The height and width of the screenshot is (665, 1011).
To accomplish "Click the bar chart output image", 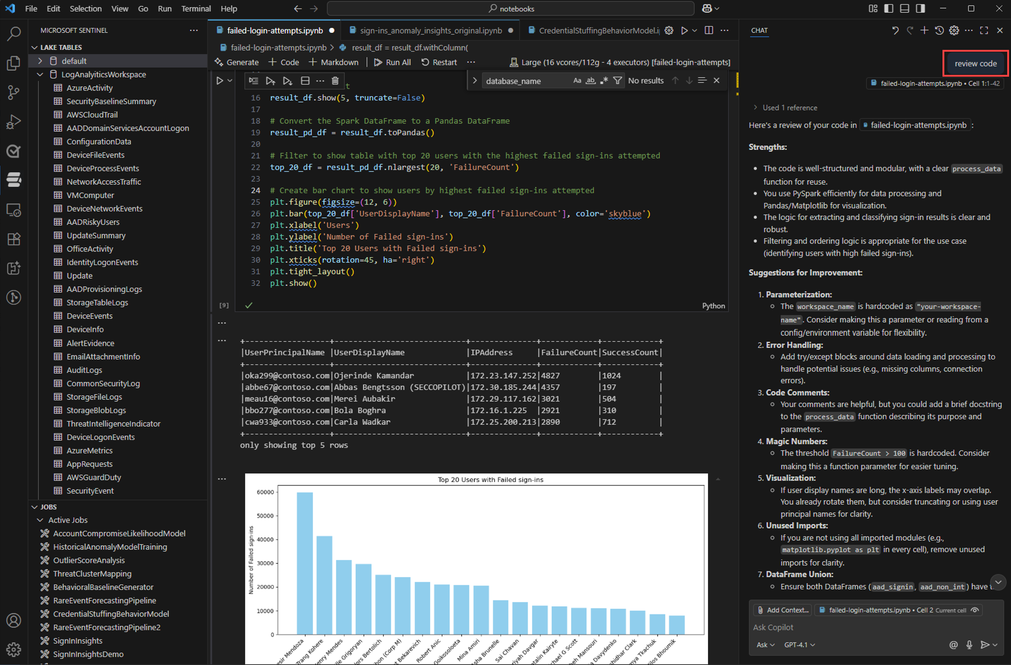I will (x=476, y=567).
